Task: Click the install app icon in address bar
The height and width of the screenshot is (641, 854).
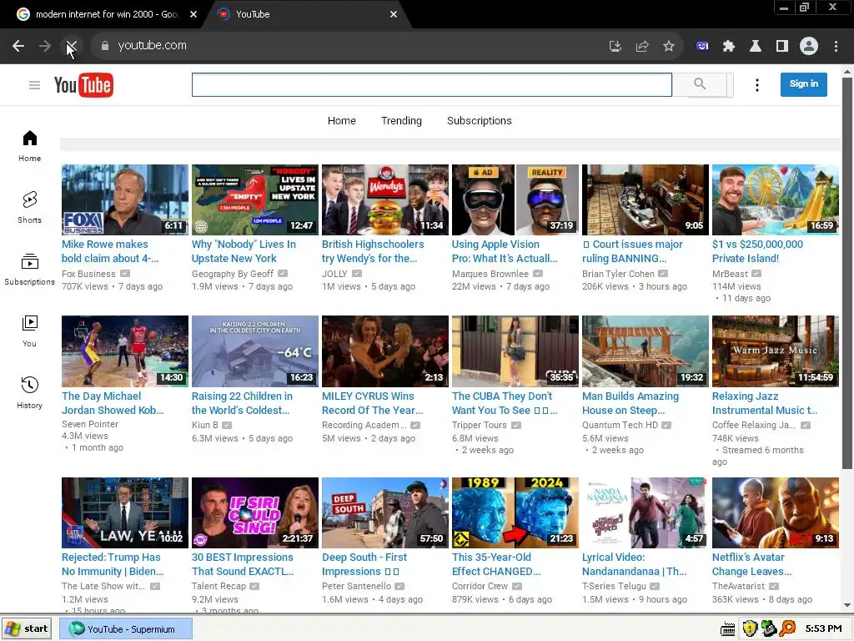Action: (615, 47)
